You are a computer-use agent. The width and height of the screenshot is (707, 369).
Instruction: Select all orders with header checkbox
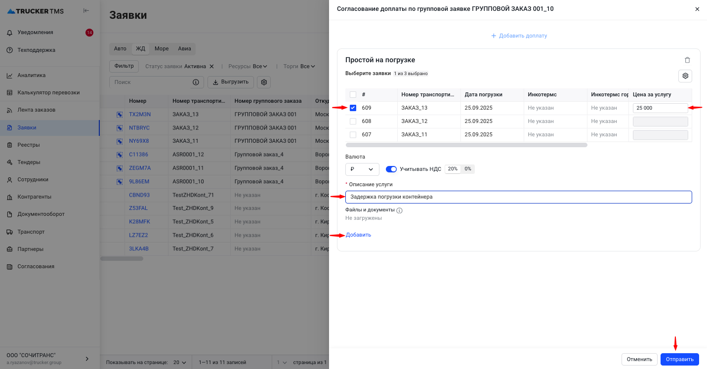353,95
